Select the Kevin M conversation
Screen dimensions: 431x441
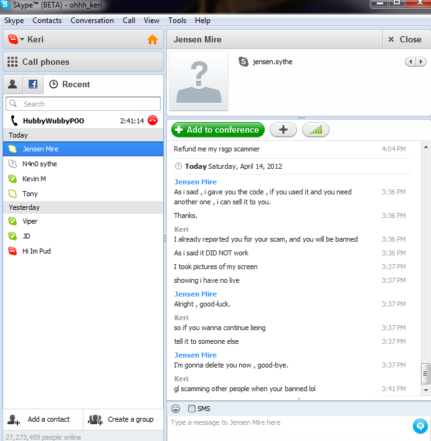[x=83, y=179]
